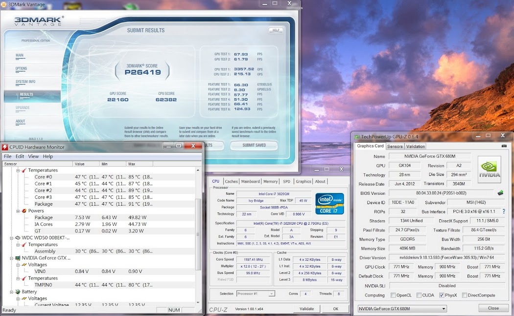This screenshot has height=316, width=514.
Task: Click the Hardware Monitor scroll up arrow
Action: [198, 170]
